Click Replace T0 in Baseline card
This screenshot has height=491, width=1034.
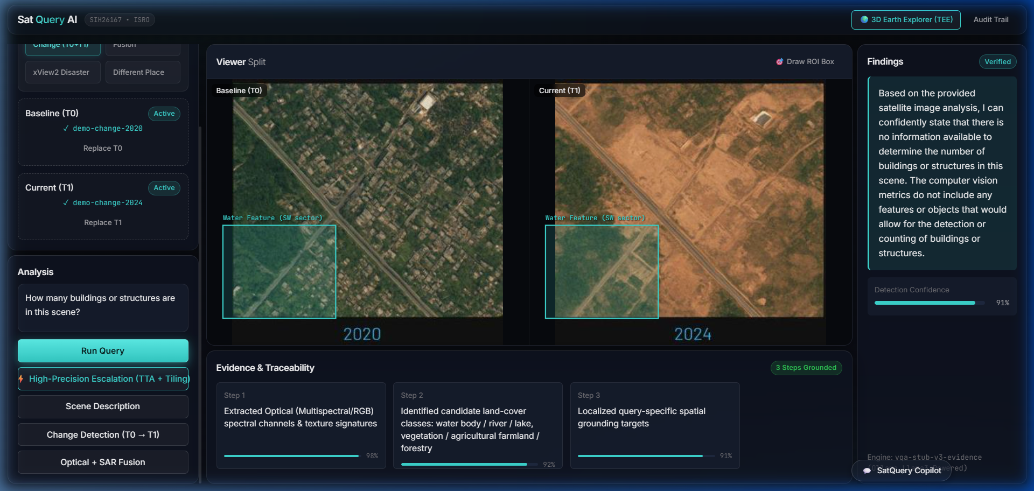[x=103, y=148]
